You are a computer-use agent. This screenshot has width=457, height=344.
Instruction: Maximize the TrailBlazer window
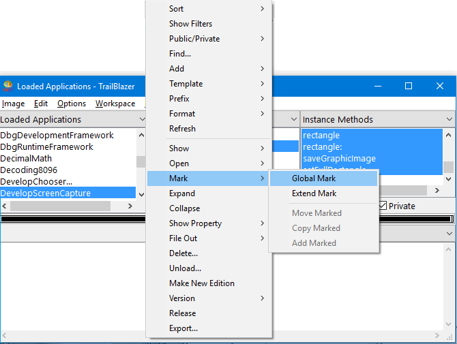(x=409, y=86)
